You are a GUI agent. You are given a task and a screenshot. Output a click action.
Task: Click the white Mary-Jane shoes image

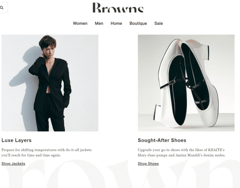[x=186, y=83]
